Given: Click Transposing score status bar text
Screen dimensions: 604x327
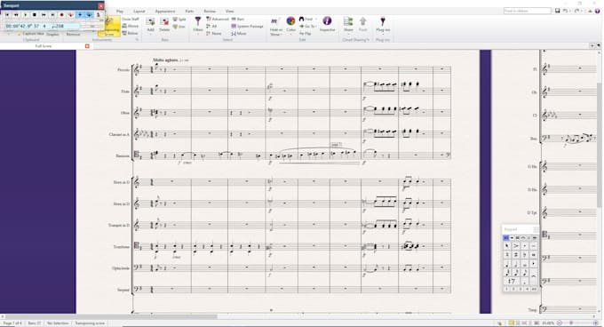Looking at the screenshot, I should (90, 323).
